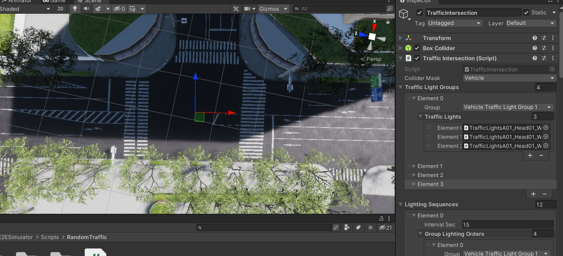563x256 pixels.
Task: Click the Search by Type icon
Action: pyautogui.click(x=347, y=228)
